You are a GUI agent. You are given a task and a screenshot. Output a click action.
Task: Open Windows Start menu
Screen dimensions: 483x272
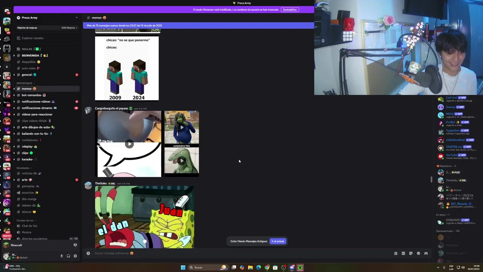pos(183,267)
